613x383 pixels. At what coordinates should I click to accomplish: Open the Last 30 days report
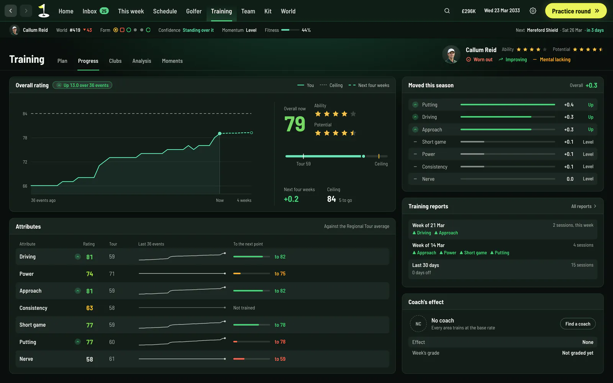pyautogui.click(x=503, y=269)
